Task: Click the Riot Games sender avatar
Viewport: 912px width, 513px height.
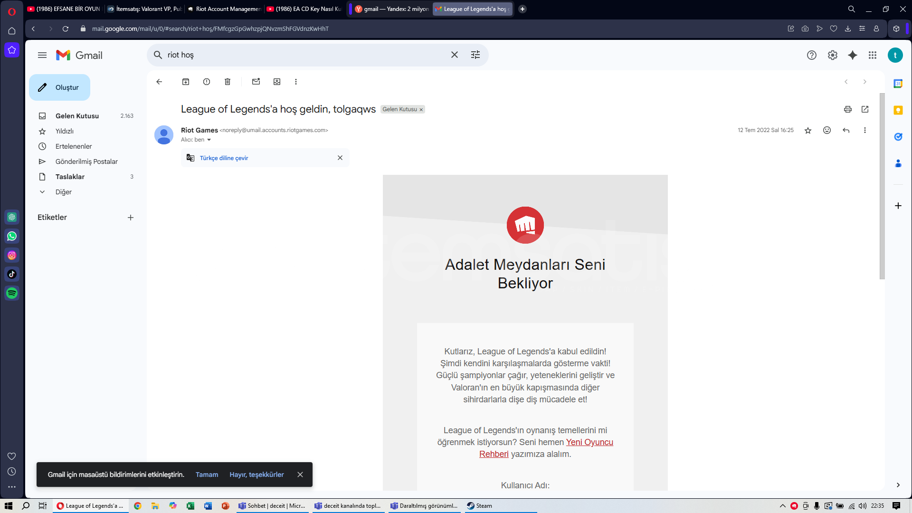Action: point(164,135)
